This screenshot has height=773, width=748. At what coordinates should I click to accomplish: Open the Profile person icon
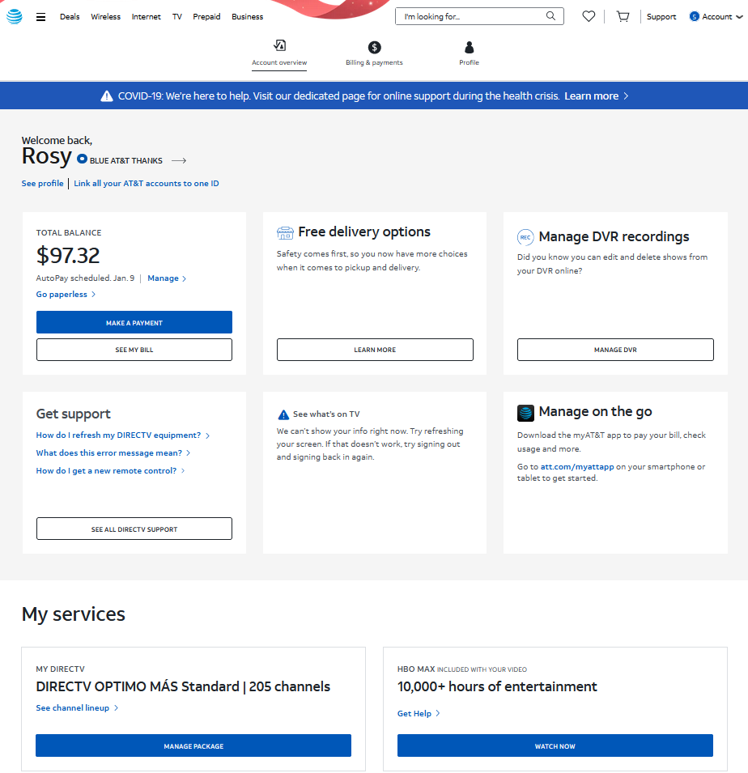point(470,48)
